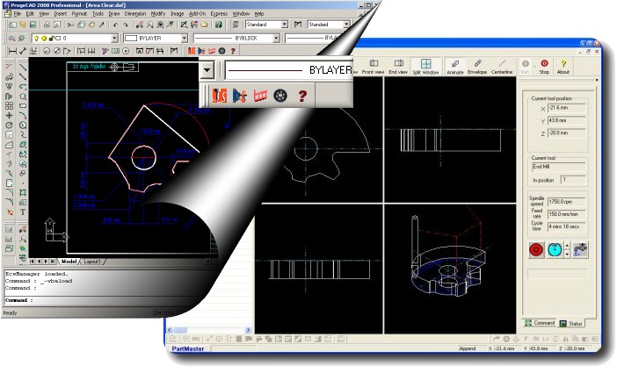617x366 pixels.
Task: Toggle layer 0 lightbulb on/off
Action: [x=36, y=38]
